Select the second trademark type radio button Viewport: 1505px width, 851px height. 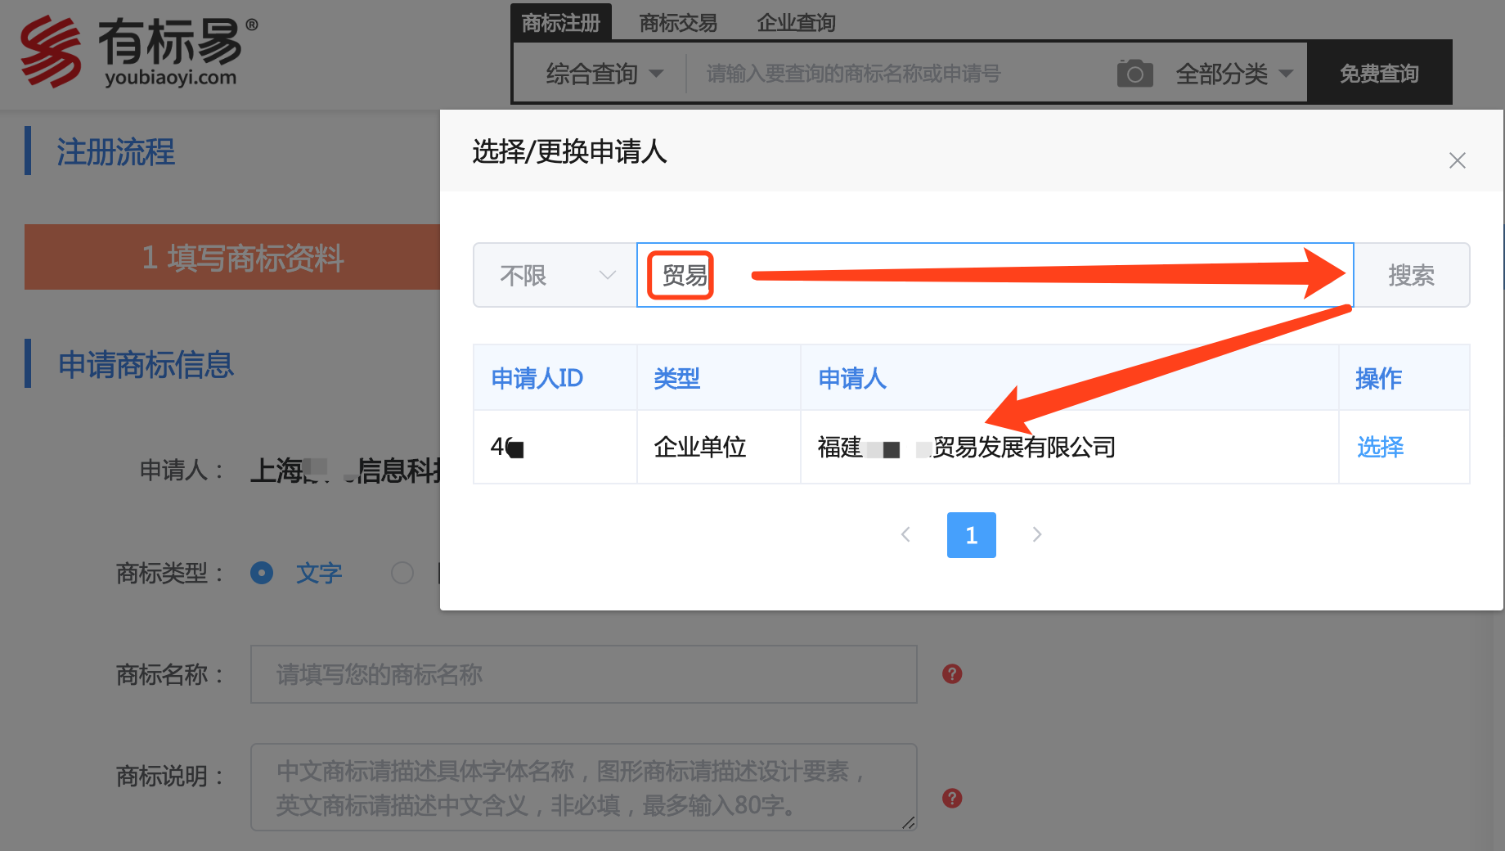[x=402, y=573]
